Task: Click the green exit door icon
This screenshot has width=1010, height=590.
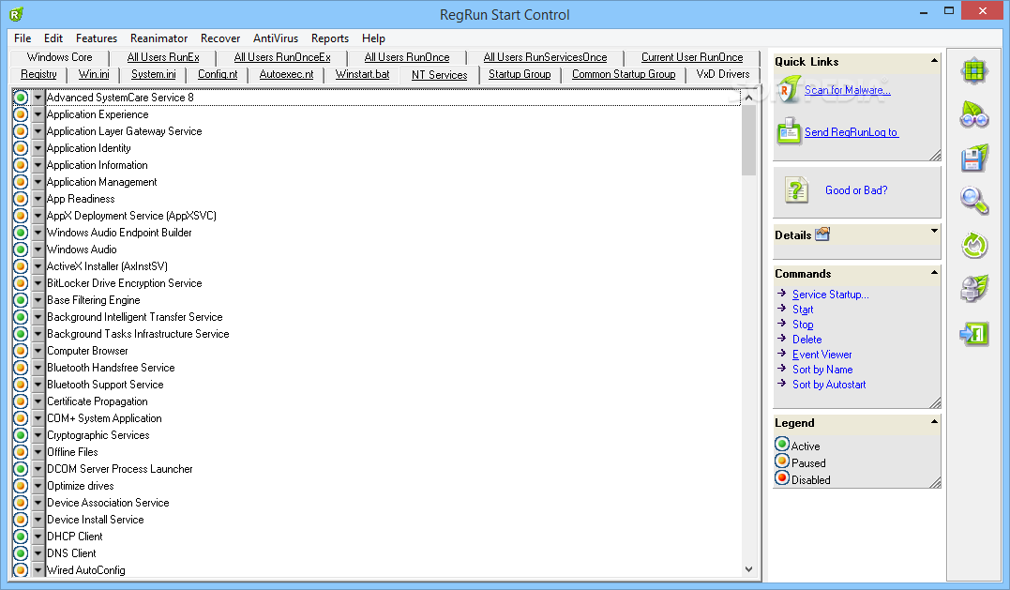Action: pyautogui.click(x=974, y=333)
